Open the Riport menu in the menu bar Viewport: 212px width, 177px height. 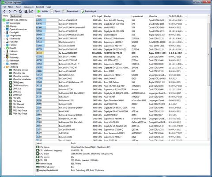(x=19, y=7)
